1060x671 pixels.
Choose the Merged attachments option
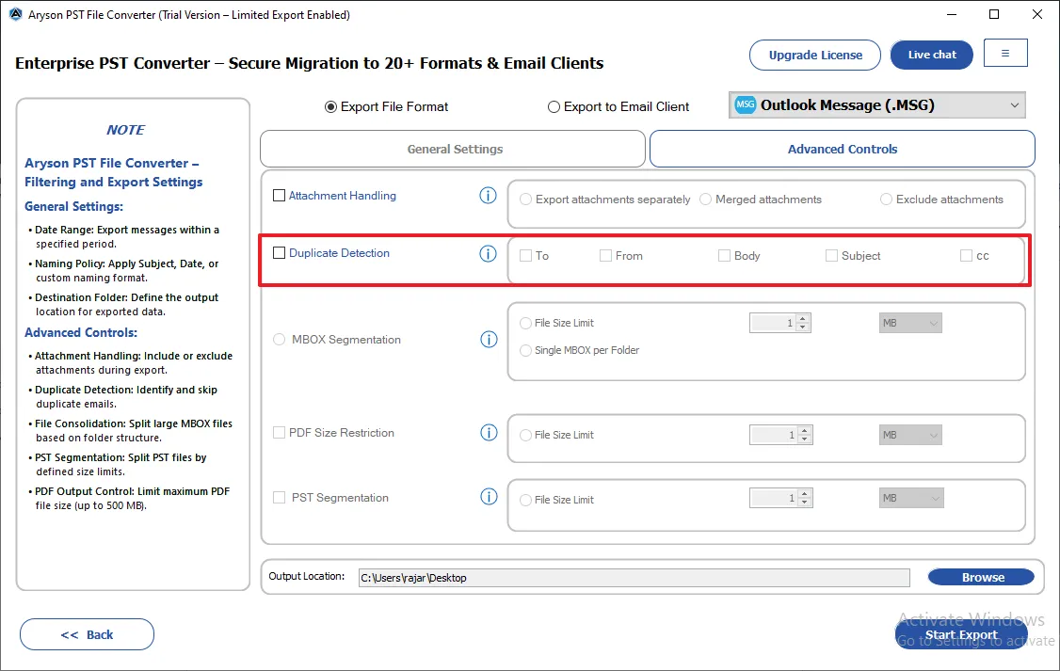(705, 200)
